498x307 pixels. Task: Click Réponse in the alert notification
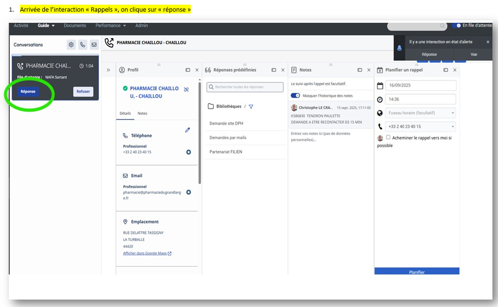pos(430,54)
